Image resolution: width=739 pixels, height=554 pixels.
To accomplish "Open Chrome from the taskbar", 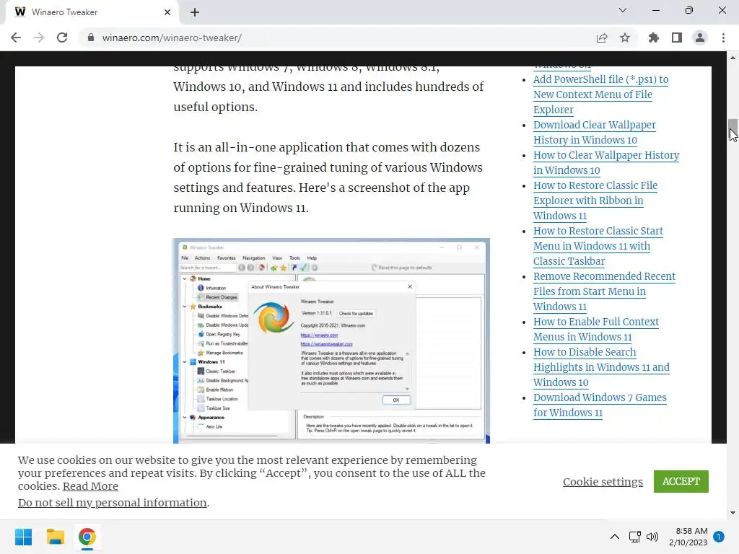I will [87, 537].
